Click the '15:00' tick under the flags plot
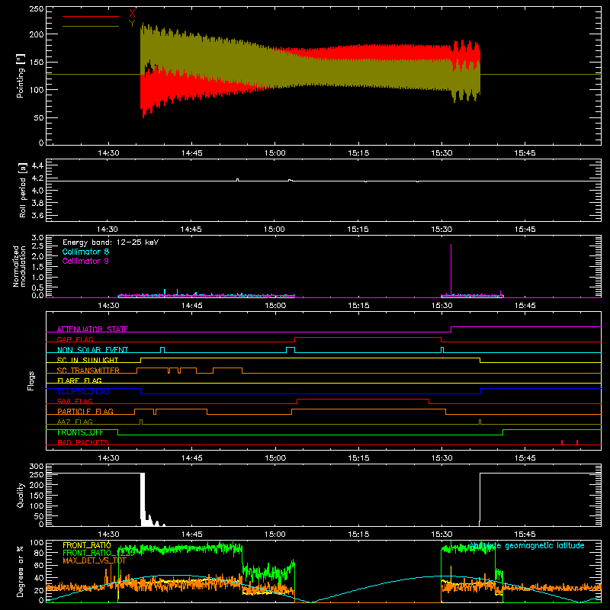The width and height of the screenshot is (610, 610). pyautogui.click(x=275, y=458)
